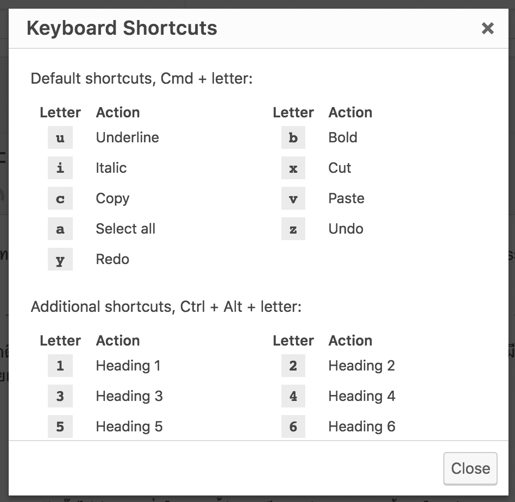Click the Close button
Viewport: 515px width, 502px height.
click(470, 468)
